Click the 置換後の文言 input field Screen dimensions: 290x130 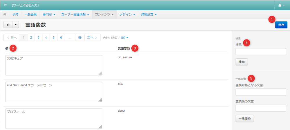point(261,108)
